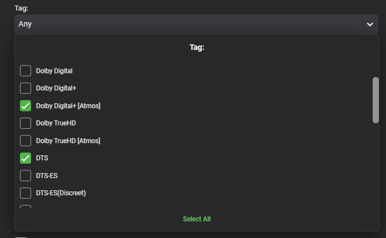Click the DTS-ES(Discreet) option label text
386x238 pixels.
coord(61,193)
